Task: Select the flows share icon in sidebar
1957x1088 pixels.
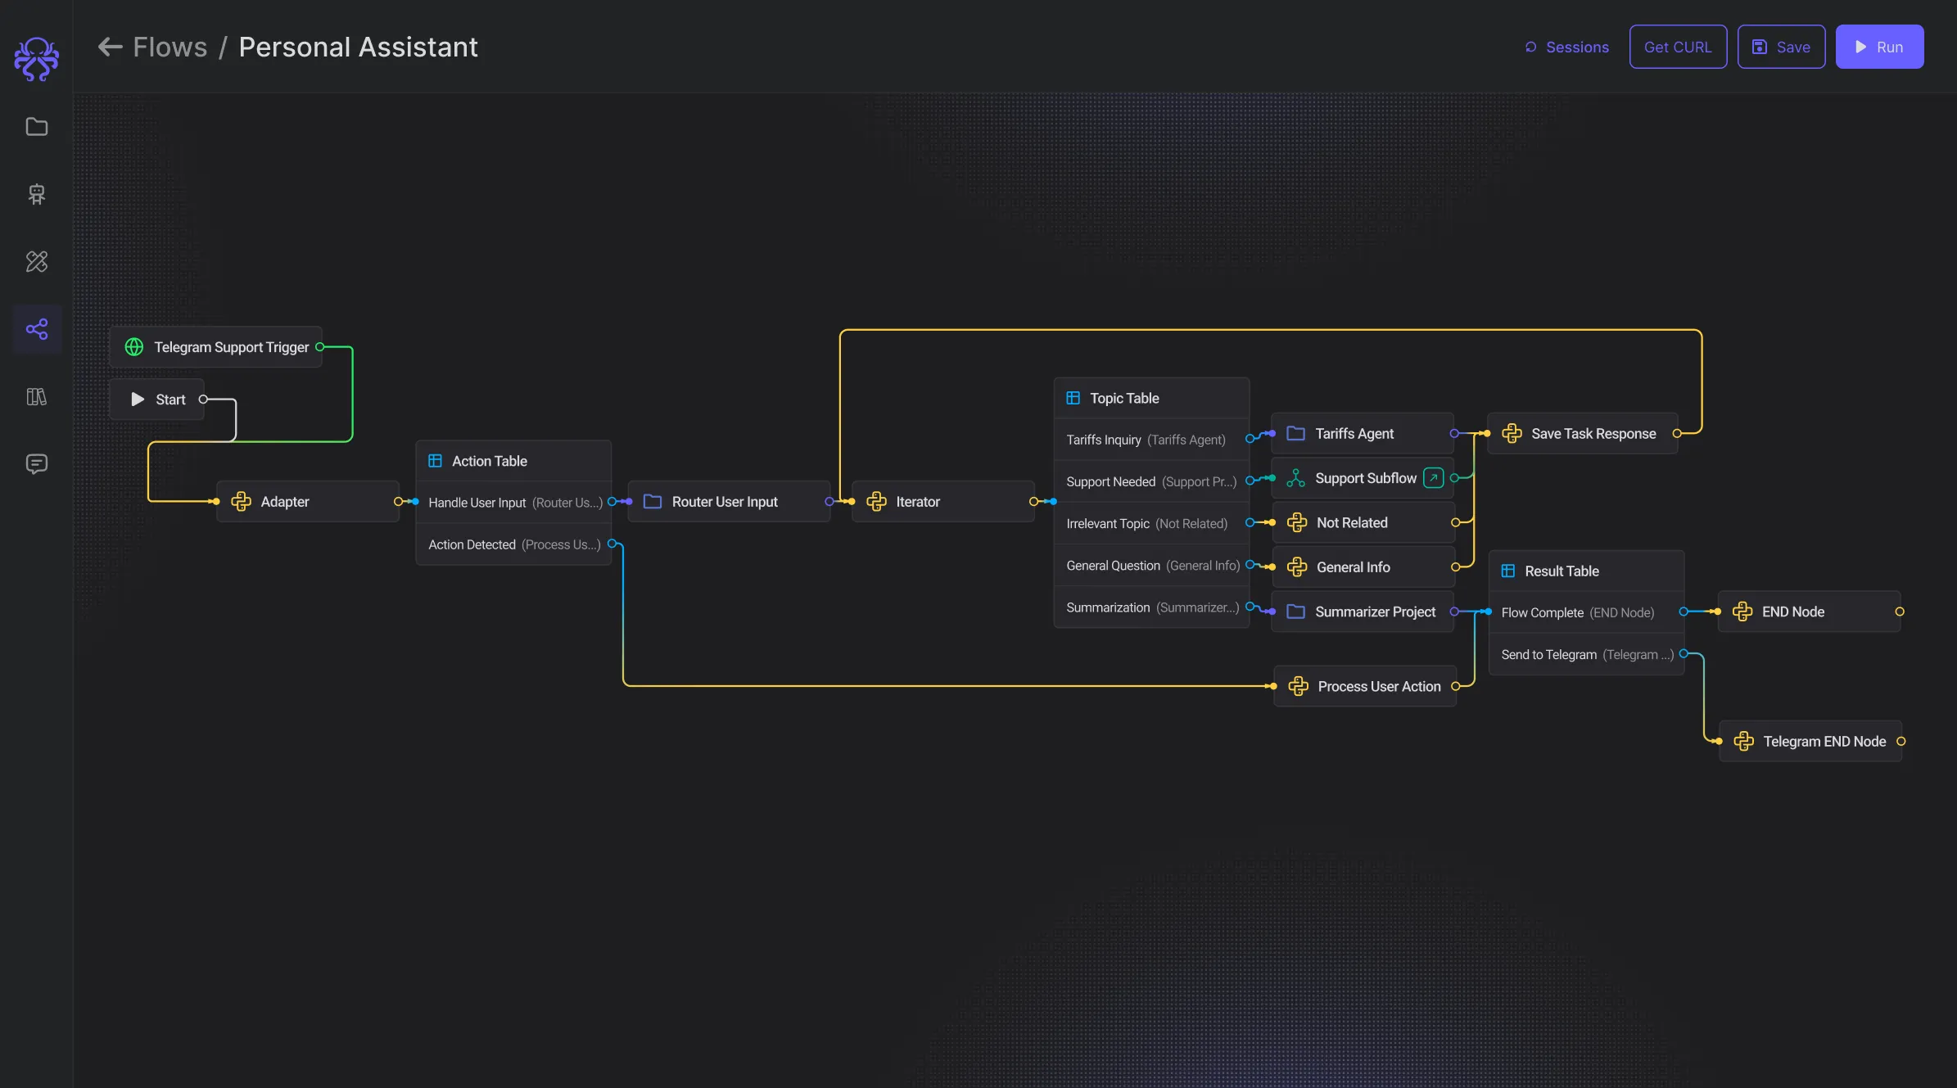Action: pos(37,329)
